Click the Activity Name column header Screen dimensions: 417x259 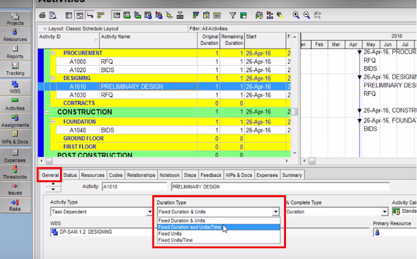click(149, 40)
